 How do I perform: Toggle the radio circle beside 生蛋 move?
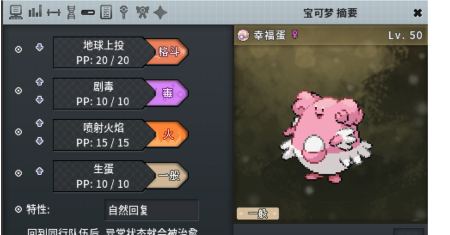click(18, 173)
